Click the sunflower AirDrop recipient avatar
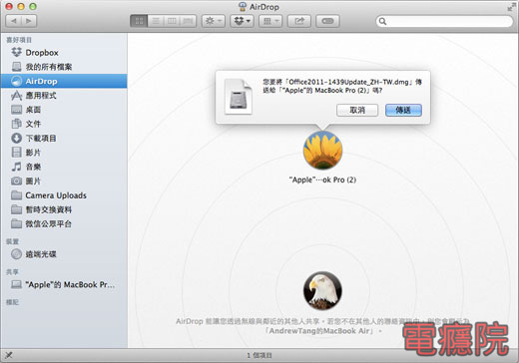This screenshot has height=363, width=519. pos(322,151)
